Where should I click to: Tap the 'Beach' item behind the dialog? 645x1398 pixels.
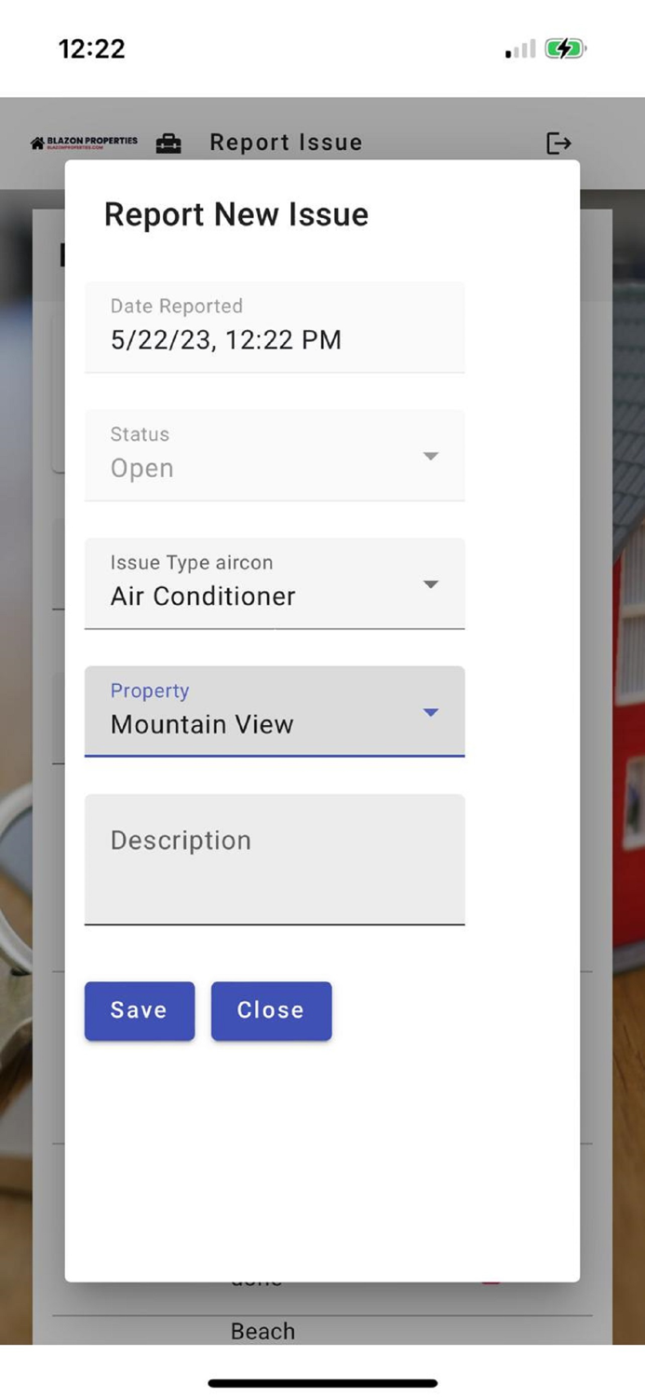click(262, 1331)
